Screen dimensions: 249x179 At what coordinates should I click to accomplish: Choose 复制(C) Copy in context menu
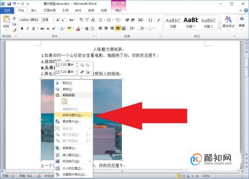pos(73,89)
